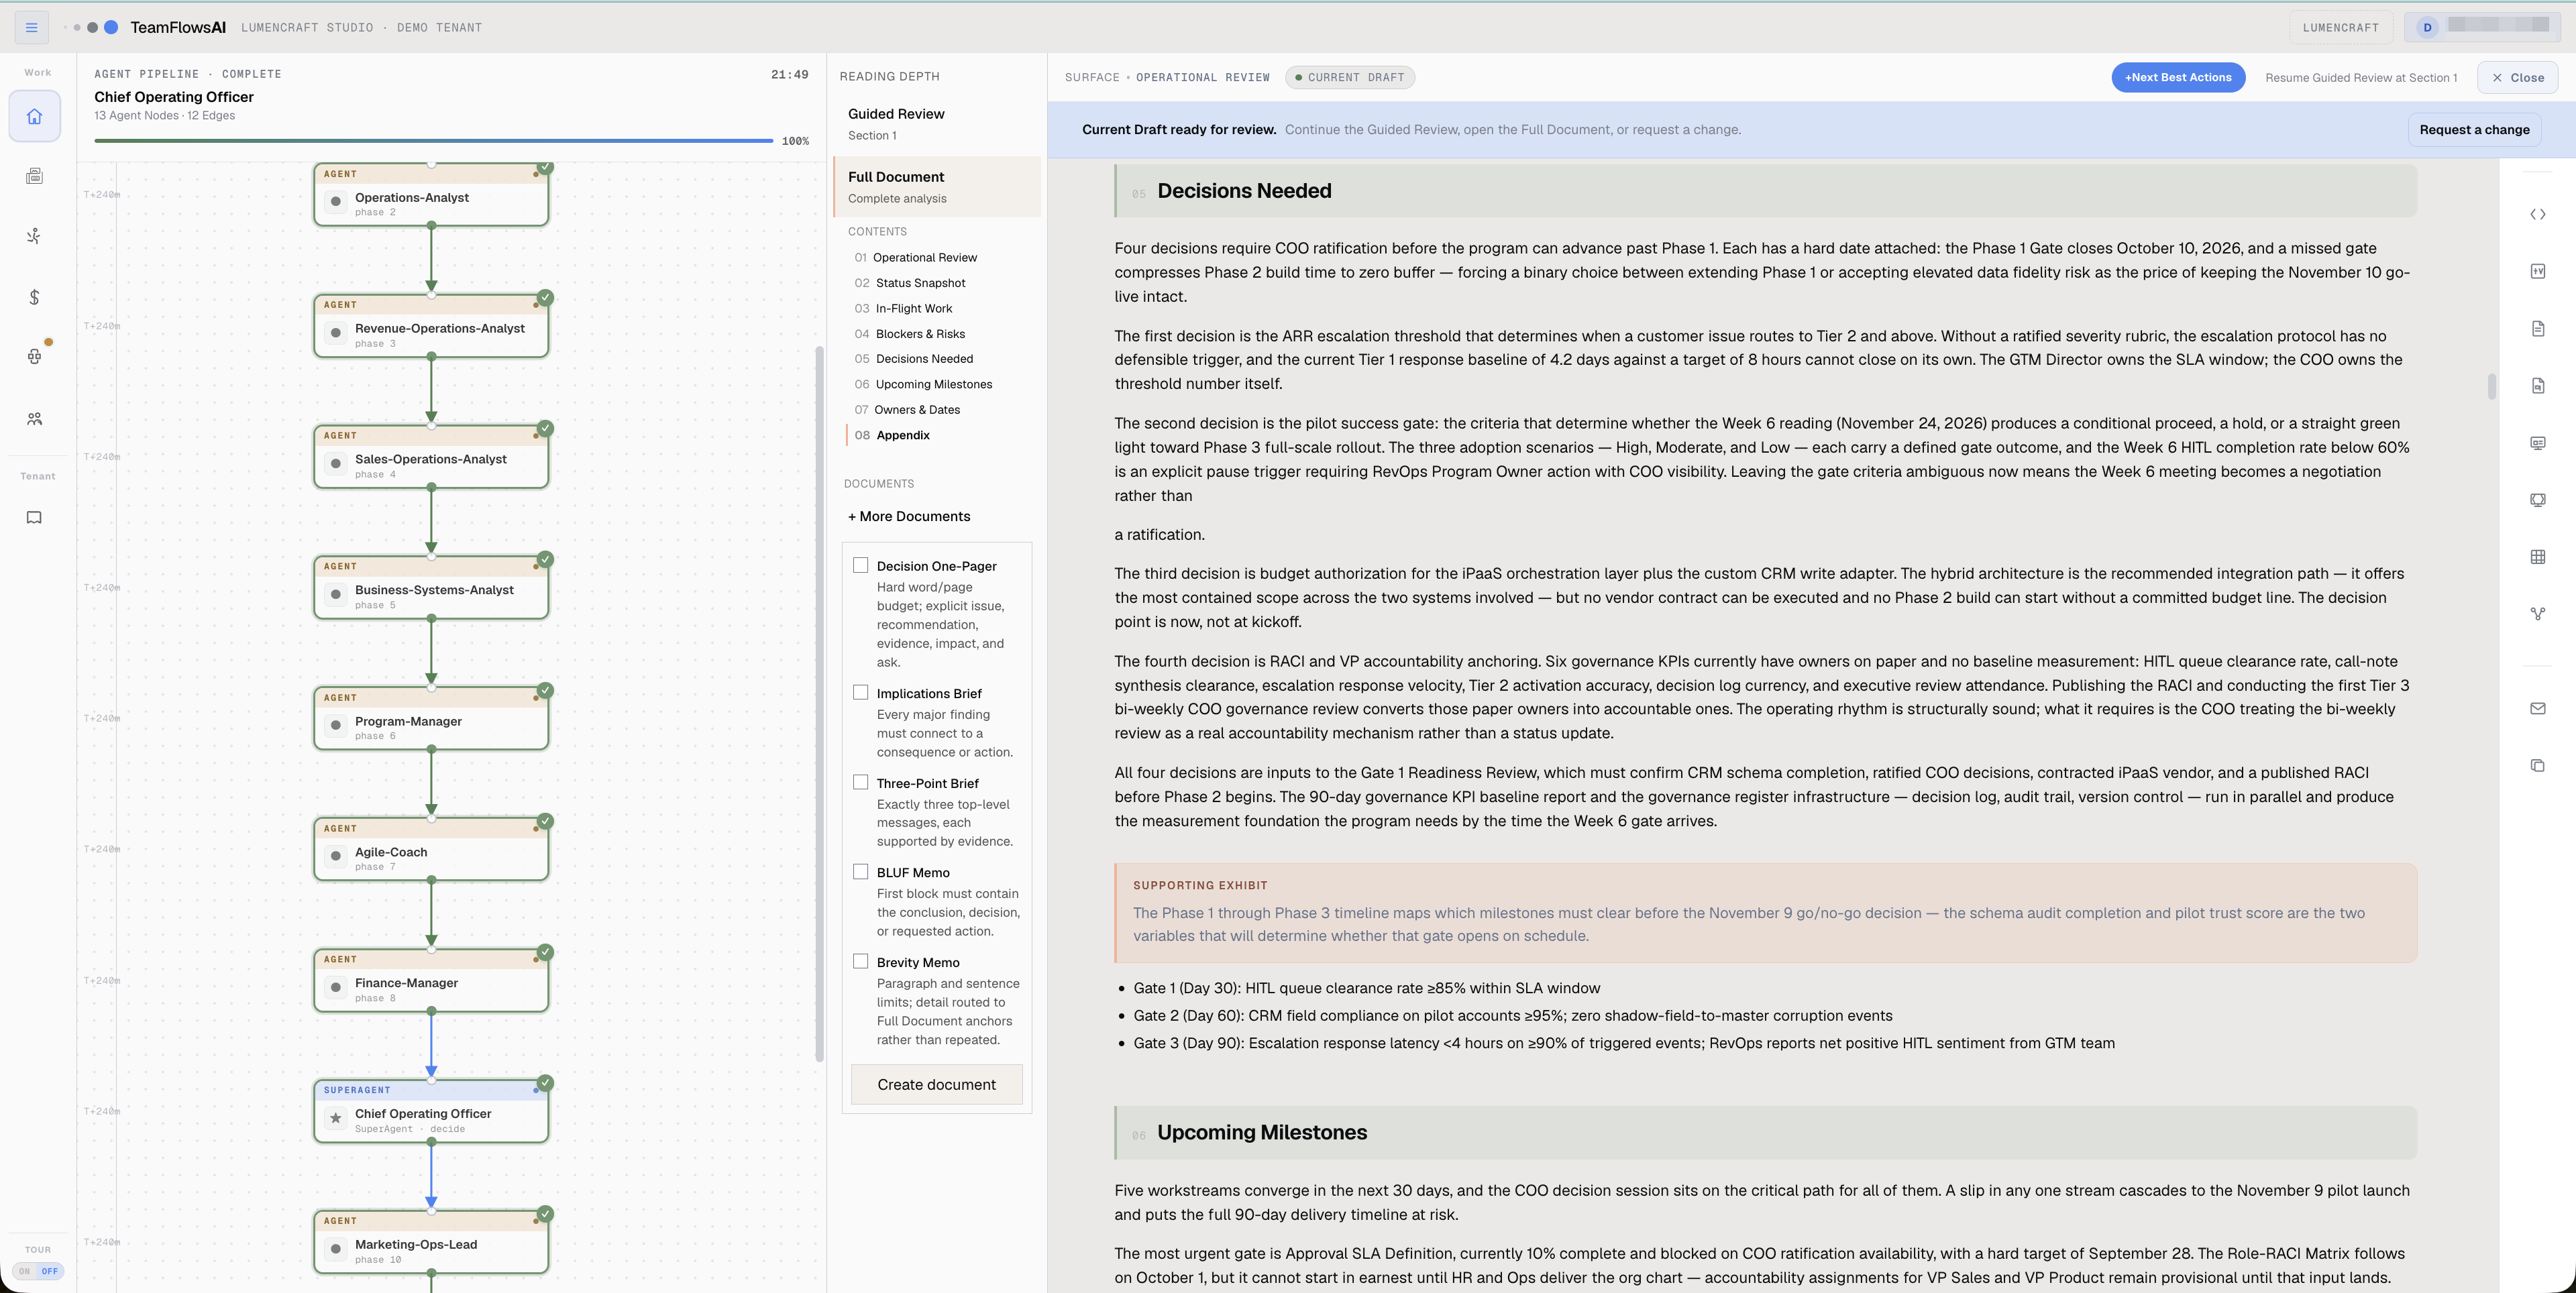Click the +Next Best Actions button
The width and height of the screenshot is (2576, 1293).
[x=2178, y=77]
